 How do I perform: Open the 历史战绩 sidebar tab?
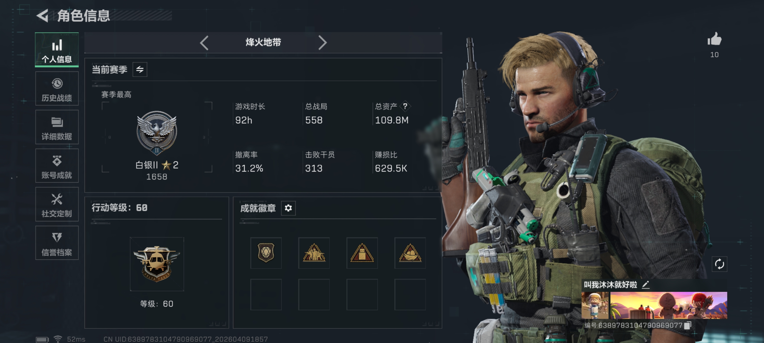(x=57, y=89)
